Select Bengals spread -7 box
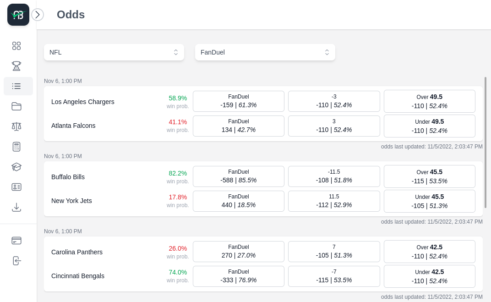This screenshot has width=491, height=302. coord(334,276)
